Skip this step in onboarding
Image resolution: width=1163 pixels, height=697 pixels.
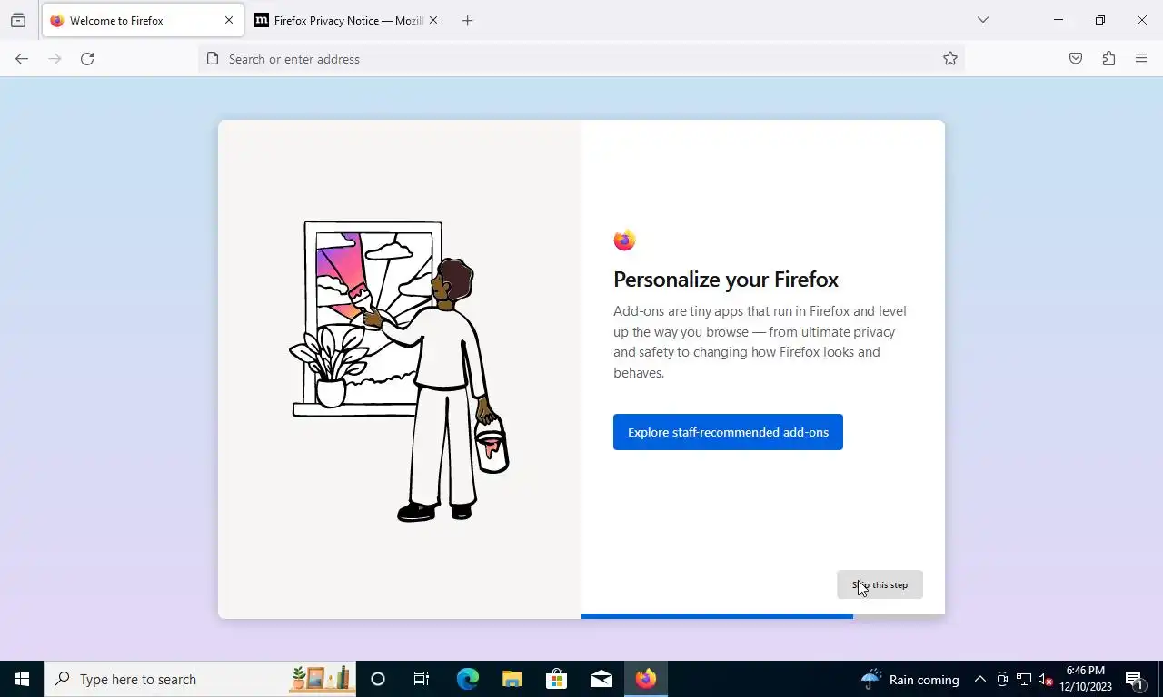880,584
